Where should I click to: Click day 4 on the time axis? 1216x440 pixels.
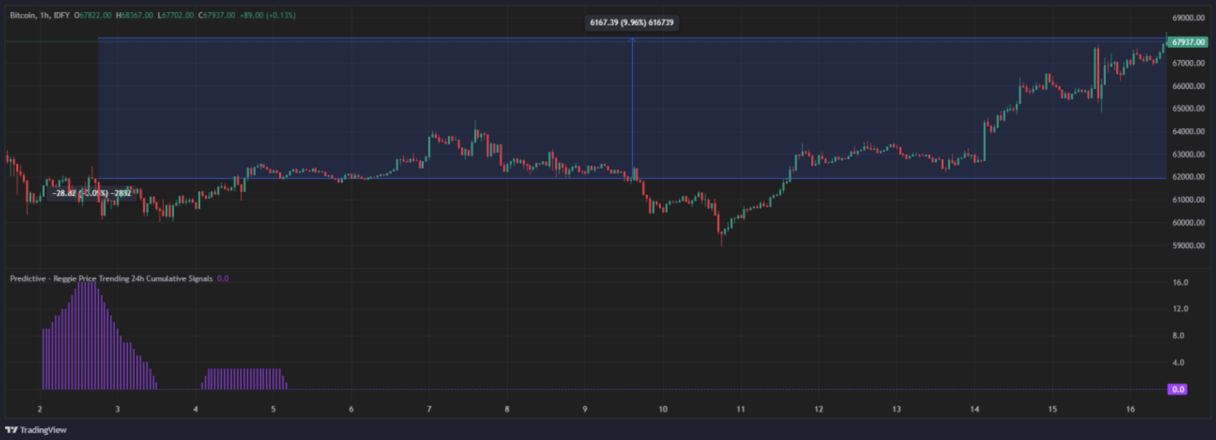click(195, 409)
